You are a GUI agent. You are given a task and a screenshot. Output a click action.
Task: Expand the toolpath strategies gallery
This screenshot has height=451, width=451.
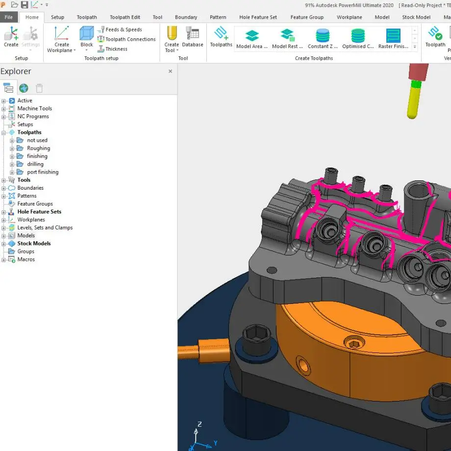click(415, 48)
